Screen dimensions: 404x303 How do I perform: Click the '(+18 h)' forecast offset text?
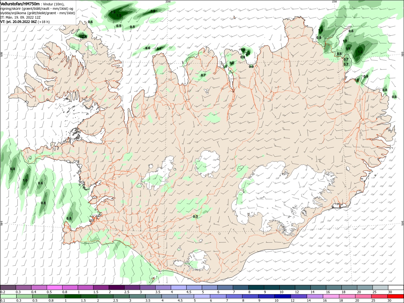click(x=44, y=22)
